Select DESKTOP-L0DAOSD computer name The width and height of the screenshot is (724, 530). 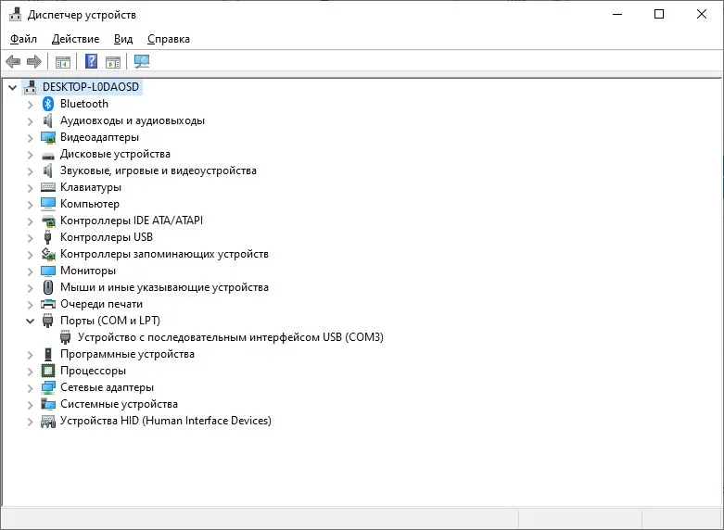pyautogui.click(x=91, y=87)
